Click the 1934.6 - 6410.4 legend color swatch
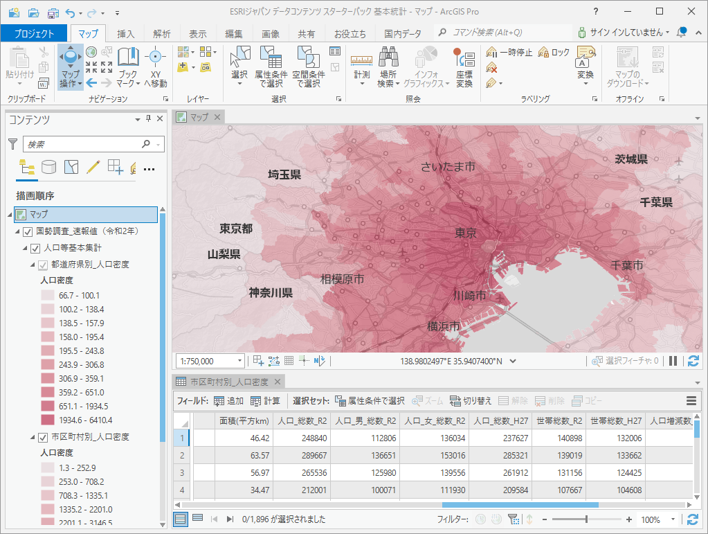The width and height of the screenshot is (708, 534). tap(48, 420)
